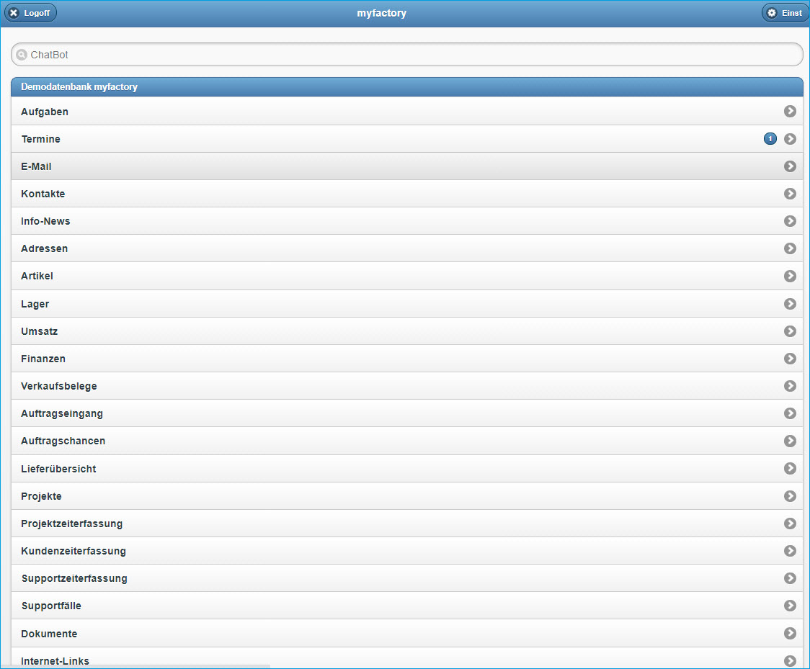Screen dimensions: 810x669
Task: Click the arrow icon next to Internet-Links
Action: pyautogui.click(x=790, y=661)
